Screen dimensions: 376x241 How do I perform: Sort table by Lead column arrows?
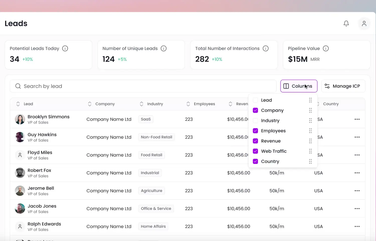tap(18, 104)
